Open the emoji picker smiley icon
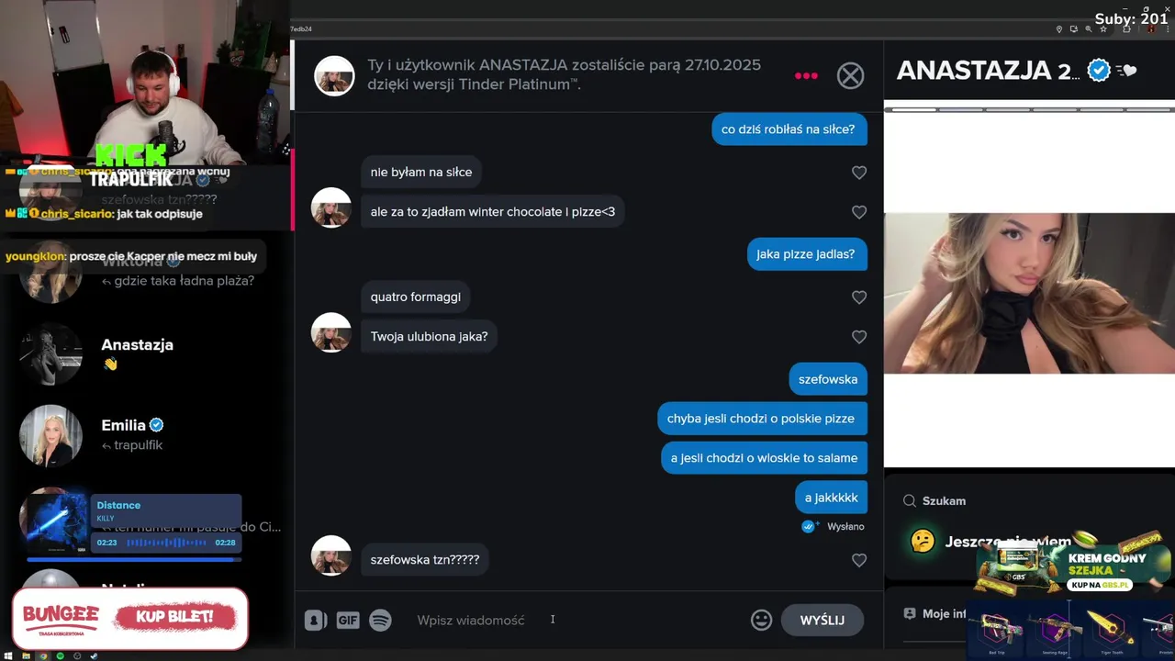The height and width of the screenshot is (661, 1175). tap(761, 621)
